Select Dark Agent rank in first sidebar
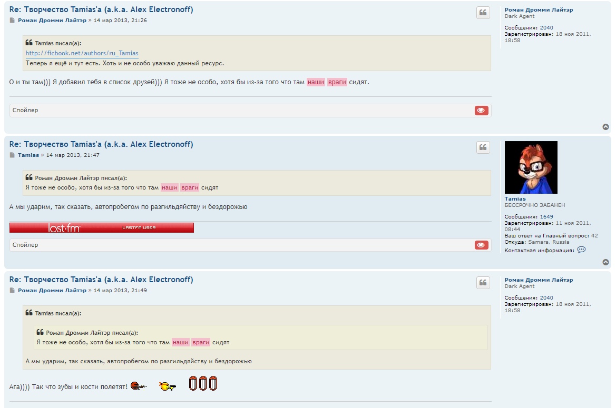 (520, 16)
